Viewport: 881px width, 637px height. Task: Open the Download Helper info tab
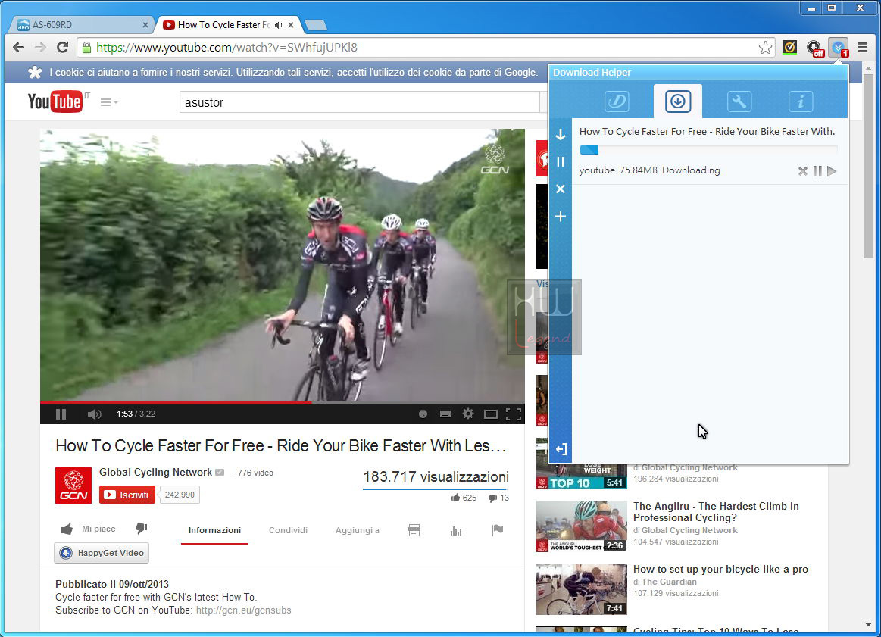pos(801,101)
